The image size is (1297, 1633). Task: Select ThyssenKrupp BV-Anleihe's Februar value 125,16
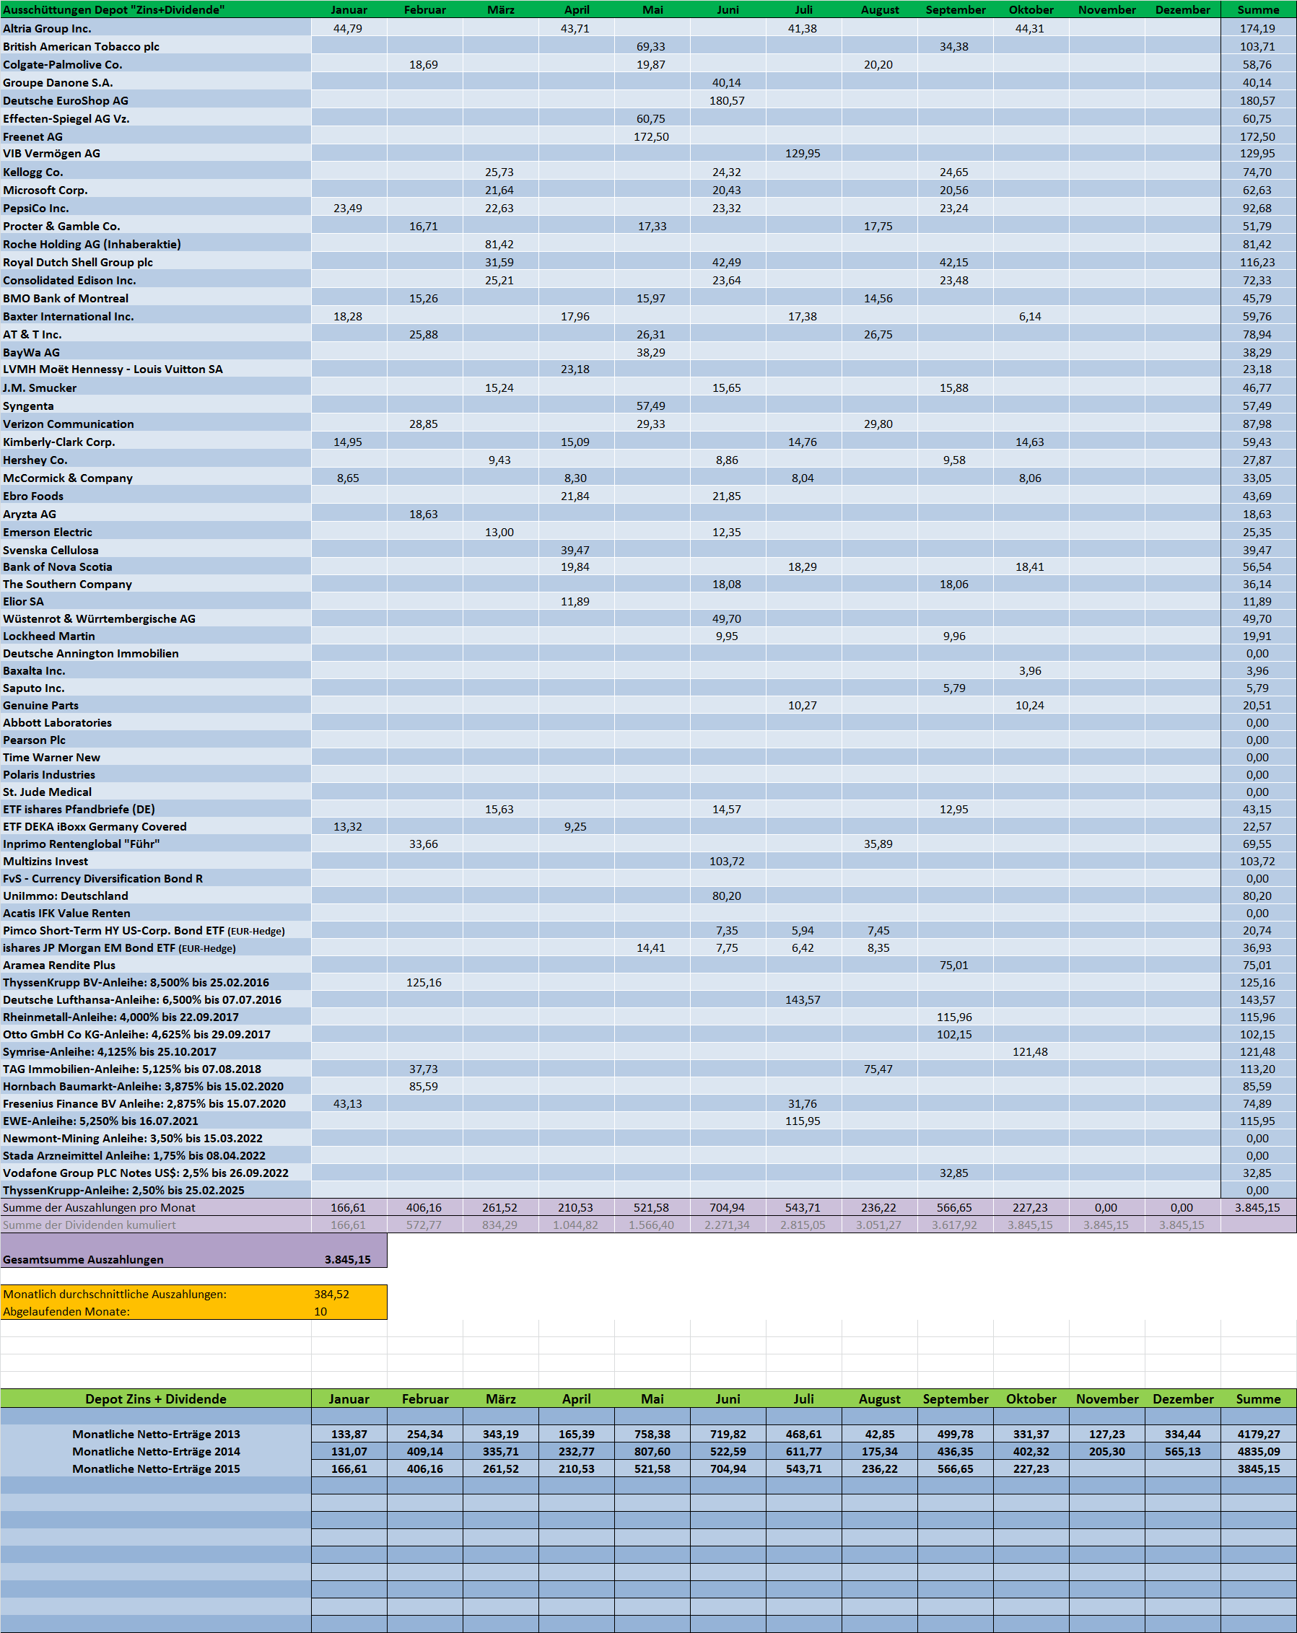pos(424,983)
